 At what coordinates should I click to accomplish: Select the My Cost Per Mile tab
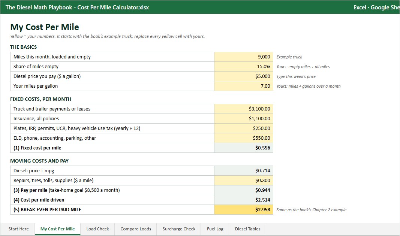click(x=58, y=229)
